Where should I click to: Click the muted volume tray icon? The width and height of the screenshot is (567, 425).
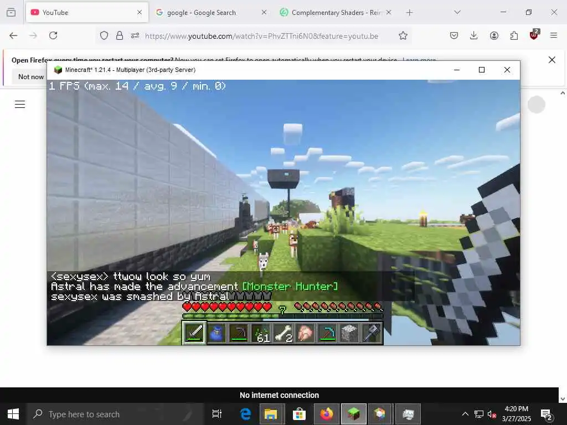click(x=492, y=414)
